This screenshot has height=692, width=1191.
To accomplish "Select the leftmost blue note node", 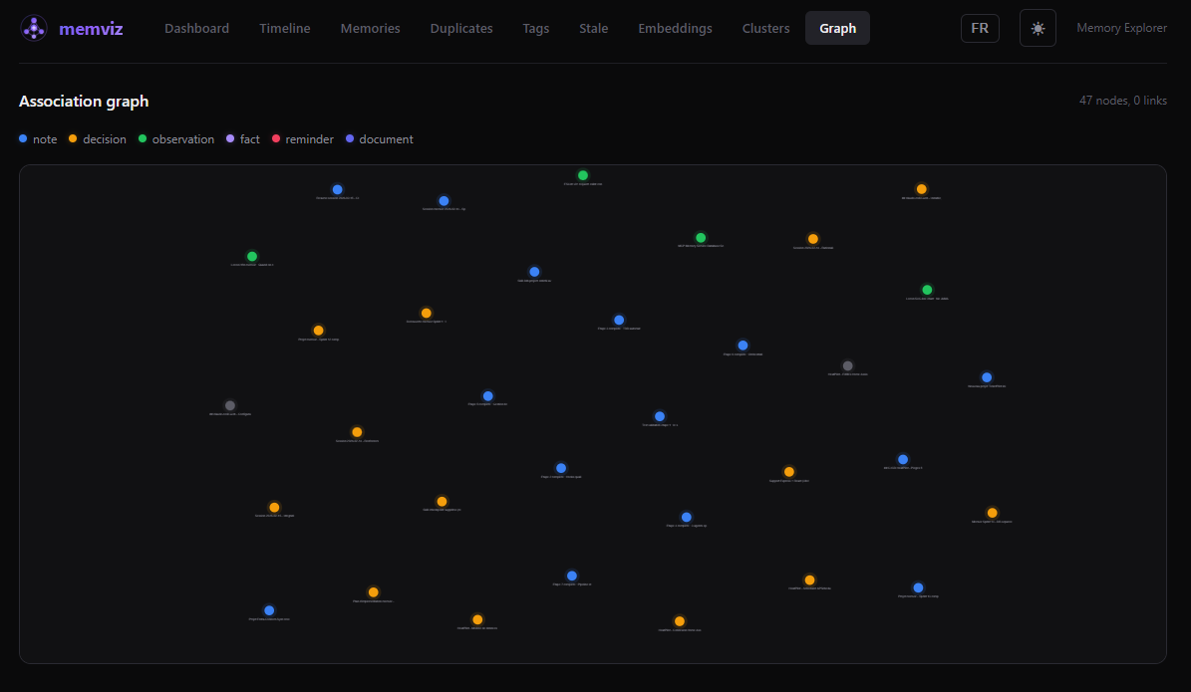I will [269, 610].
